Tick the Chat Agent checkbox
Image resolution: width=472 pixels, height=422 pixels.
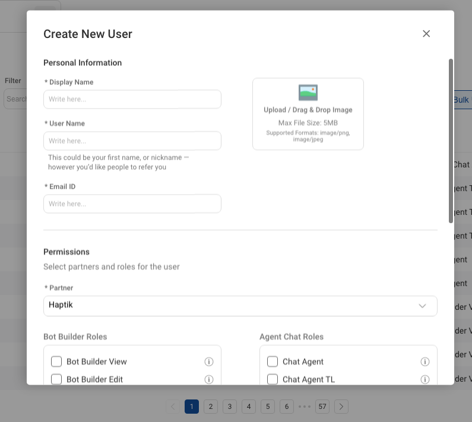[x=273, y=361]
